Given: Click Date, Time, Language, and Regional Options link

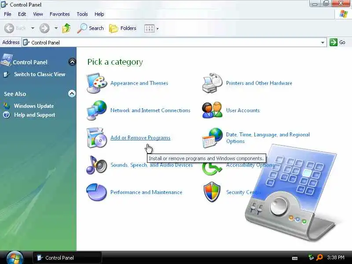Looking at the screenshot, I should pos(268,138).
